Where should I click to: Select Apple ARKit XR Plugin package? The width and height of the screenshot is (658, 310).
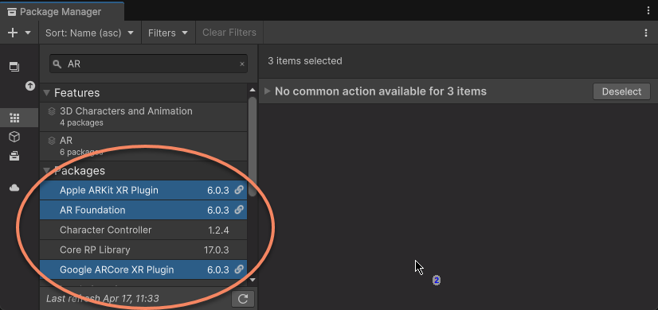[143, 190]
